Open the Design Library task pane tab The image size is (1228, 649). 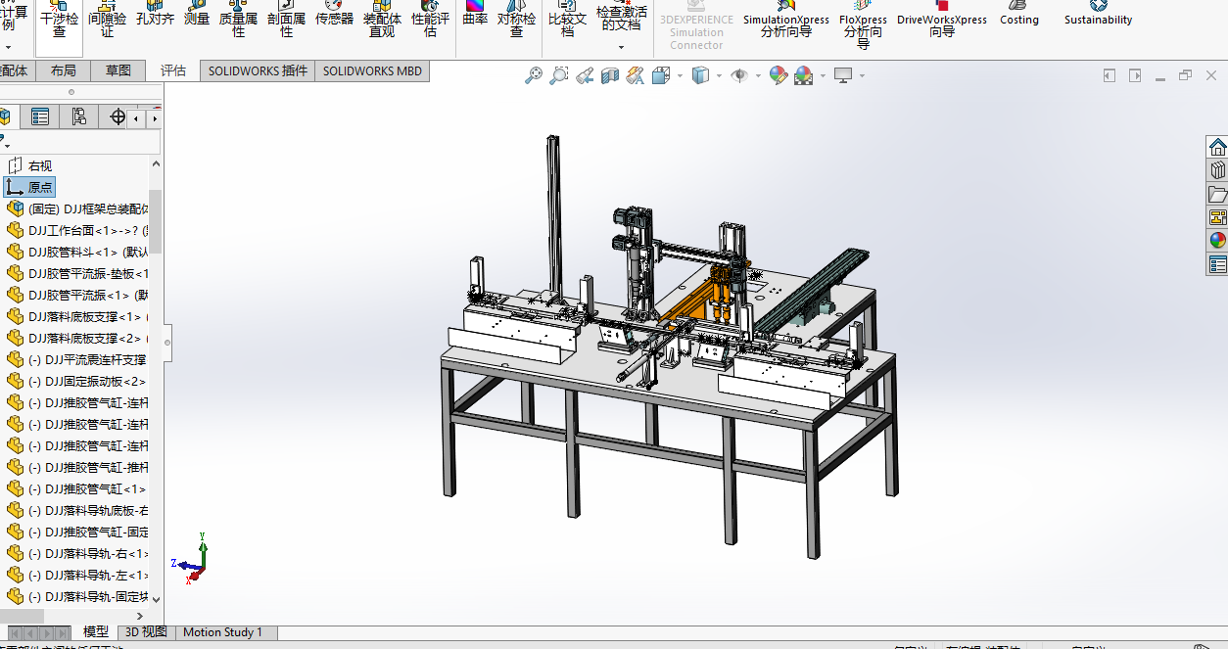click(x=1217, y=170)
